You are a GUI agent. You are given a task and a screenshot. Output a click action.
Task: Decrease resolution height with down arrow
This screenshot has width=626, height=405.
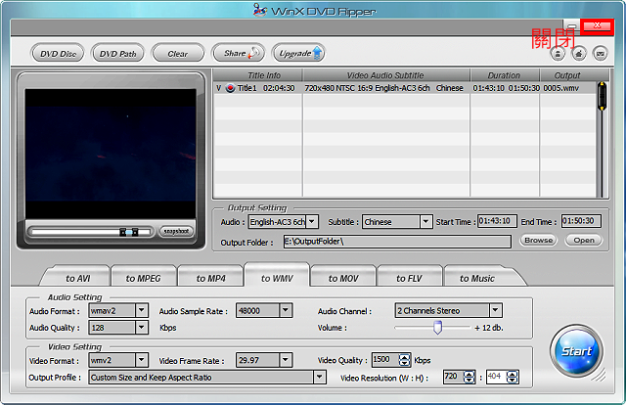coord(513,380)
